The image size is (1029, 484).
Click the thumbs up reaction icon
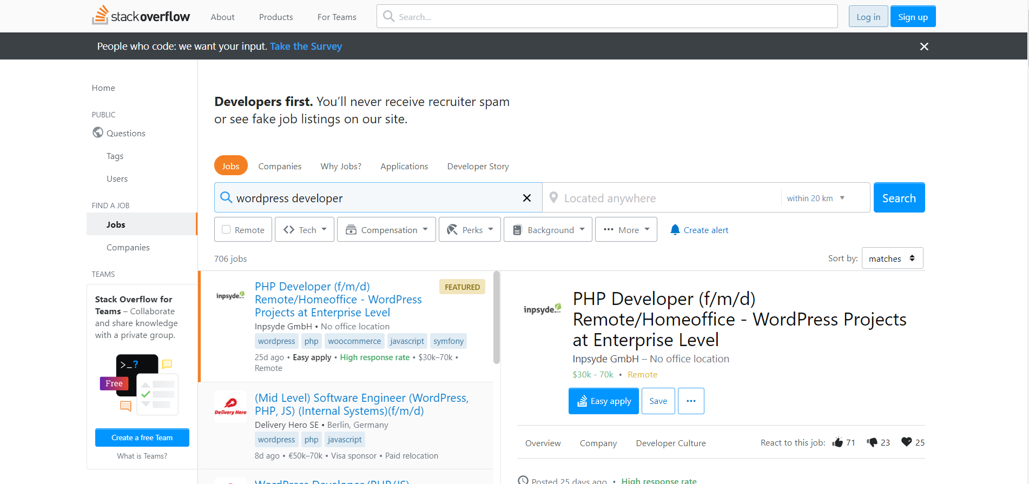pos(838,442)
